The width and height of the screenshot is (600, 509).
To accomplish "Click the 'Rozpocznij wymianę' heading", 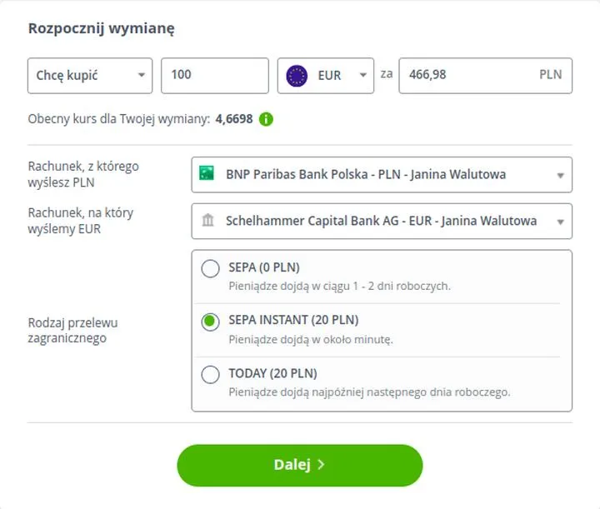I will click(x=101, y=28).
